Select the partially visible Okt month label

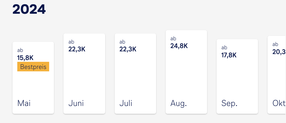279,103
